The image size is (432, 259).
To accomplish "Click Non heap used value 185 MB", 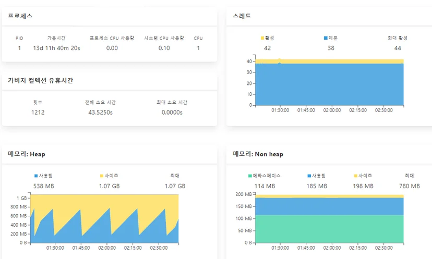I will 317,186.
